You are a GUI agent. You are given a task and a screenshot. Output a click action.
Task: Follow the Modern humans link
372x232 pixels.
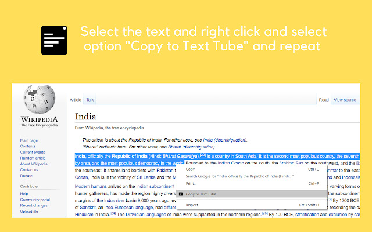91,186
